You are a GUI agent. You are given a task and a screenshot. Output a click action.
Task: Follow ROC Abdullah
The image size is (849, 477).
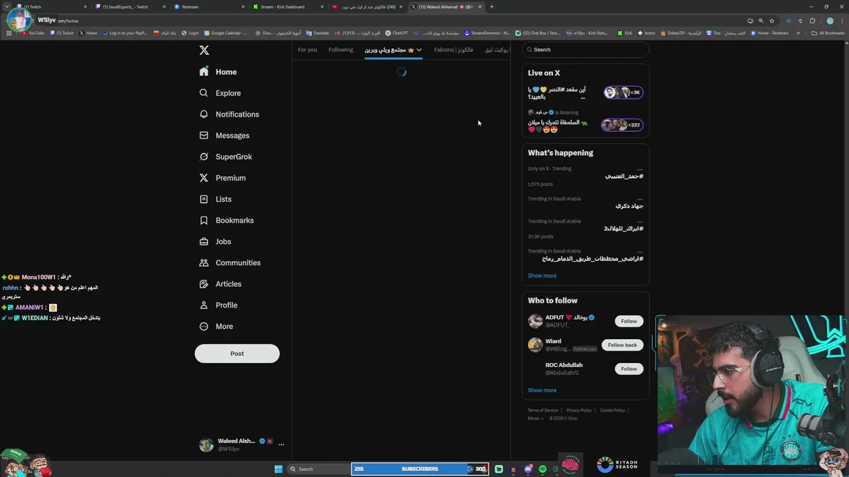point(629,369)
